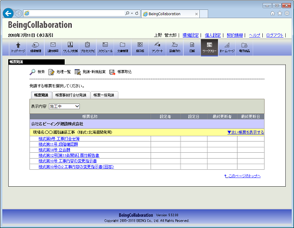Open the 表示内容 dropdown showing 施工中
Screen dimensions: 294x228
tap(64, 106)
